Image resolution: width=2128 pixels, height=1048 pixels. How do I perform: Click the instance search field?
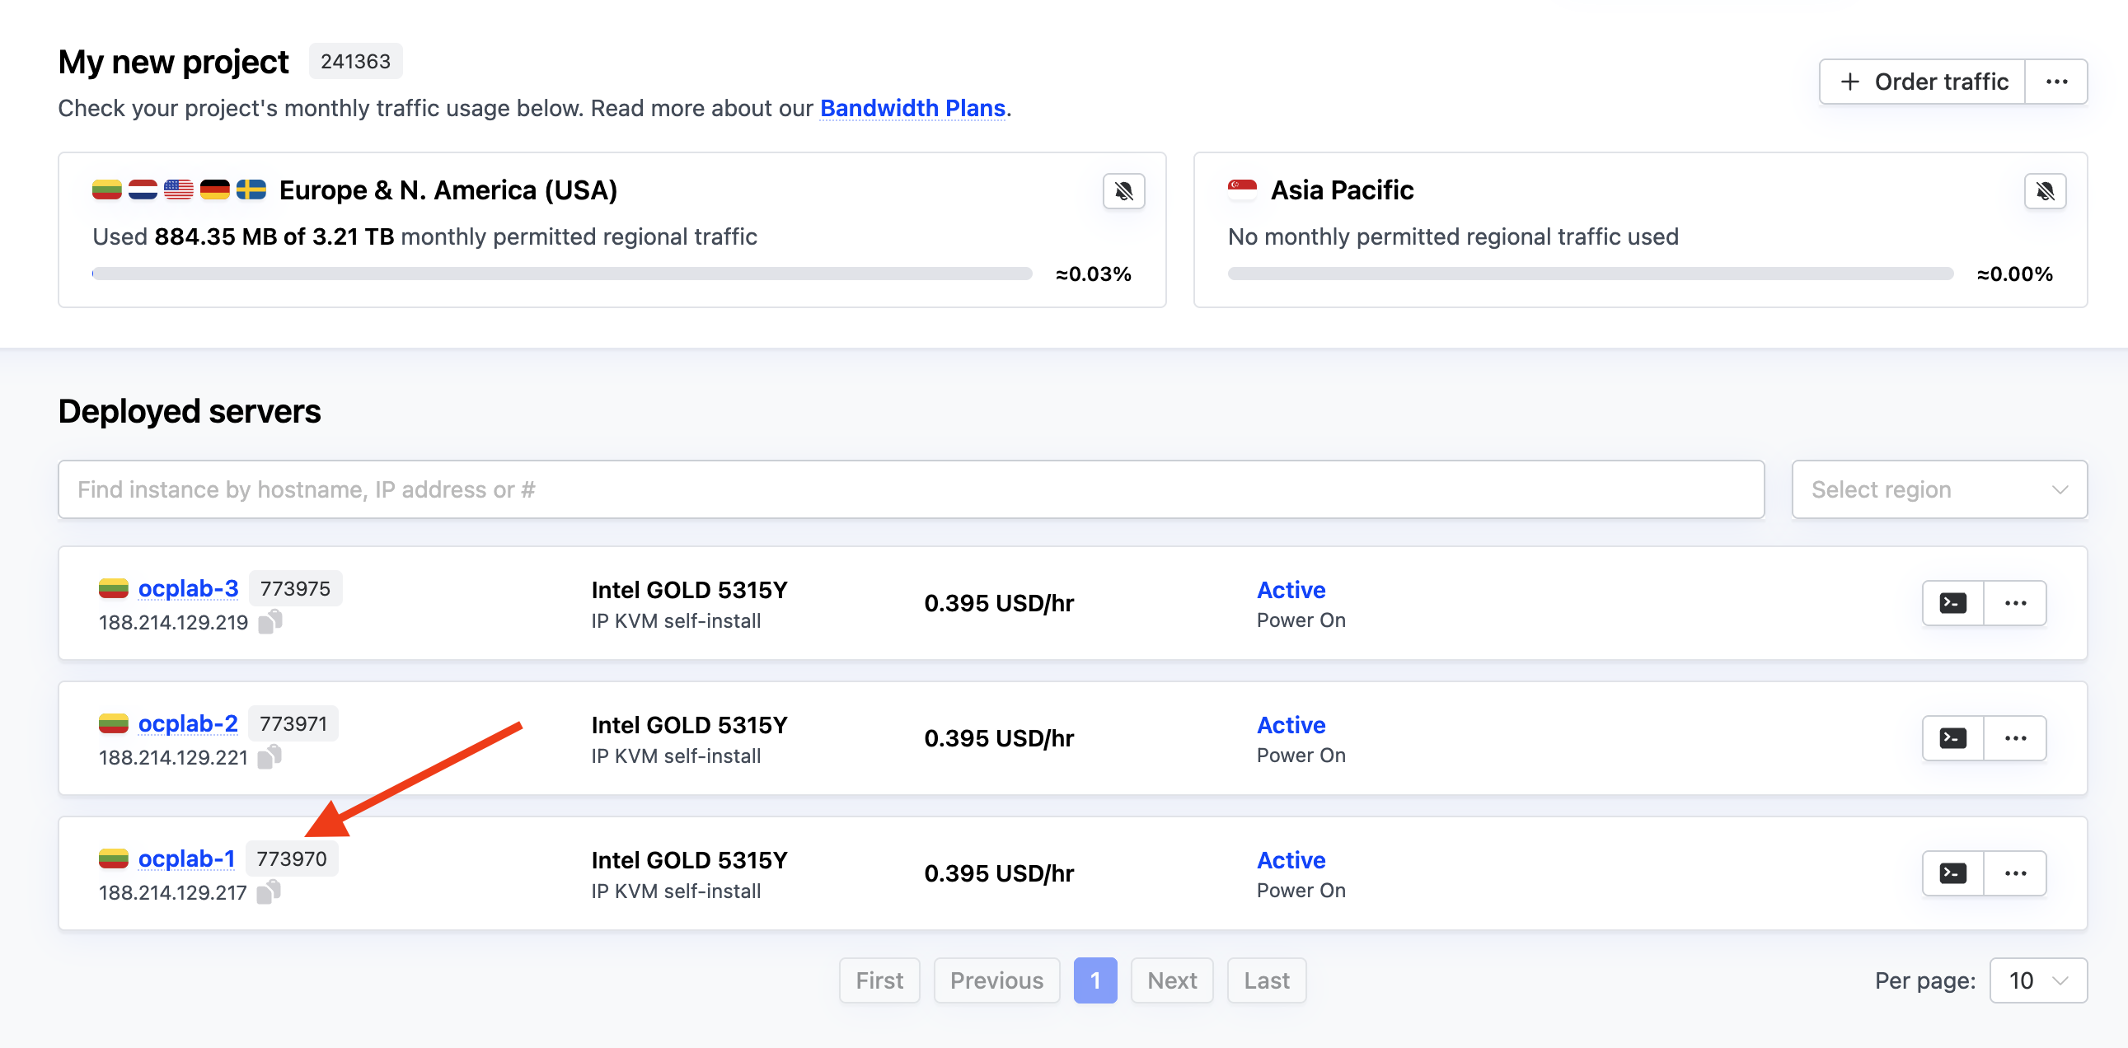click(909, 489)
